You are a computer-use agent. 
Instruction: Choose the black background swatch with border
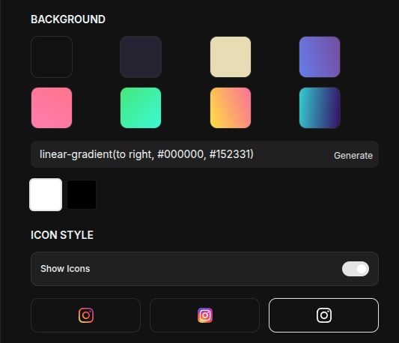[52, 57]
